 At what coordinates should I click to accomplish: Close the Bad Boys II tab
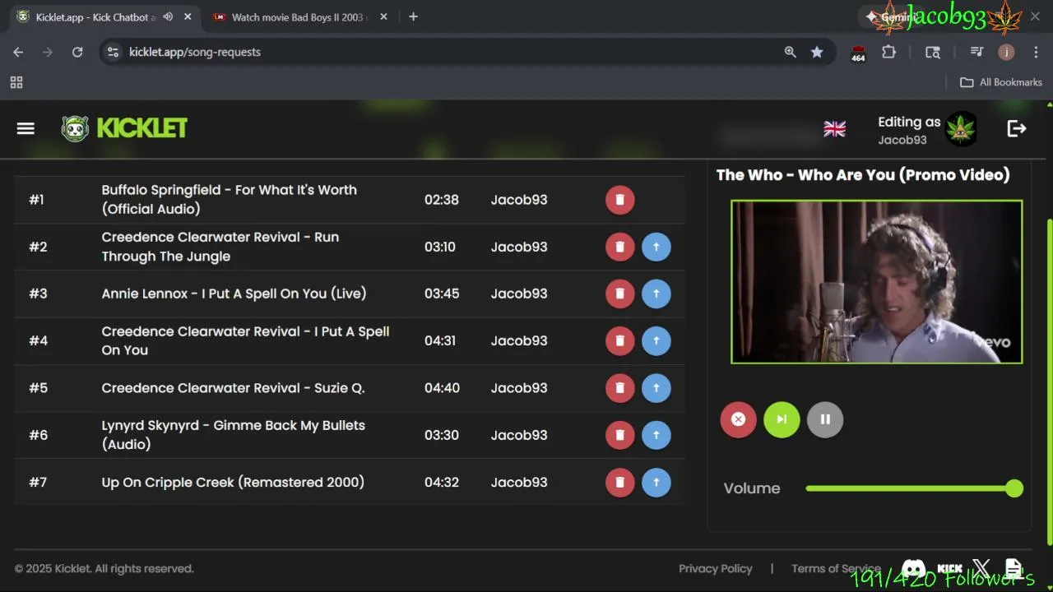[383, 16]
